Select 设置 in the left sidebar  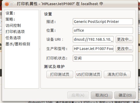point(10,13)
